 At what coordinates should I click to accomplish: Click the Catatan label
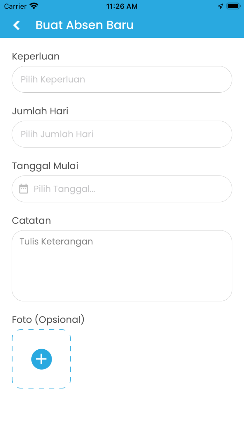point(31,221)
